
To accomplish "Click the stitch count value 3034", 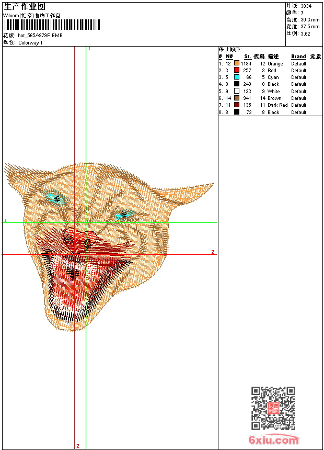I will click(306, 6).
